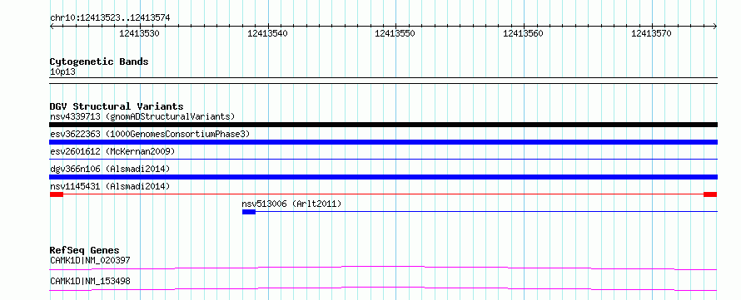Click the ruler at position 12413530
The height and width of the screenshot is (300, 741).
tap(139, 33)
